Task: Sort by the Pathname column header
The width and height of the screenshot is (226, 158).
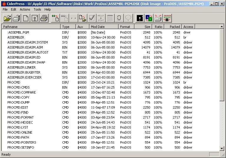Action: coord(31,27)
